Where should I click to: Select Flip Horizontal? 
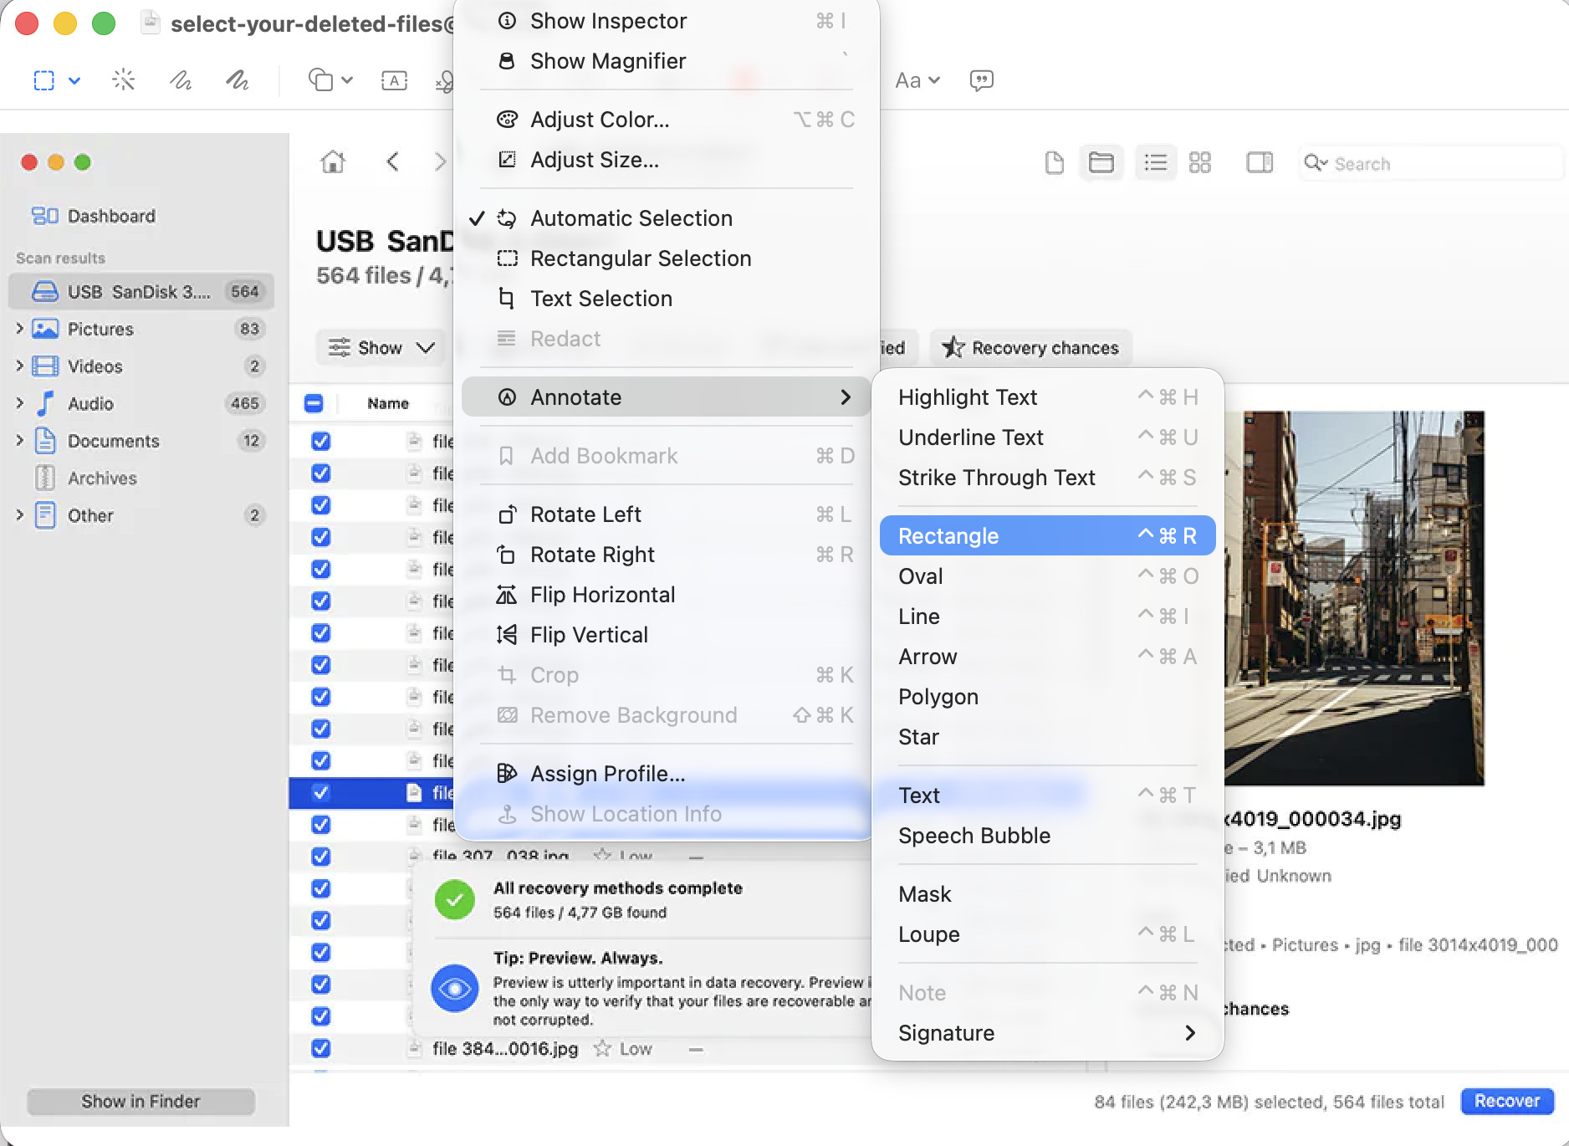pos(666,595)
